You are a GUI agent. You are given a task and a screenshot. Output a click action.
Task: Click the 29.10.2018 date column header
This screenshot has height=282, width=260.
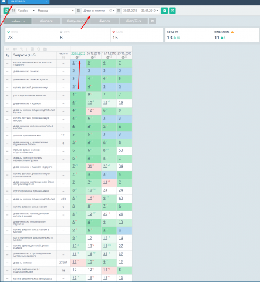click(124, 53)
